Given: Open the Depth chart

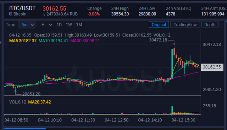Looking at the screenshot, I should [210, 25].
